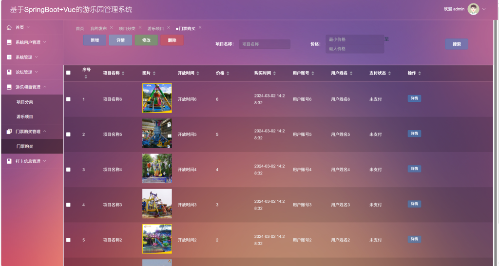499x266 pixels.
Task: Click the 新增 button
Action: click(95, 40)
